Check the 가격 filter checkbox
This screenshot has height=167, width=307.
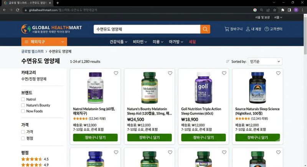coord(23,132)
